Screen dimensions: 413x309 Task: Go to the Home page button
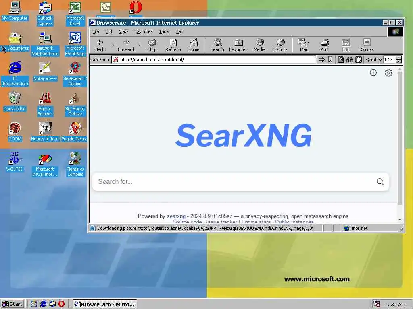point(194,45)
